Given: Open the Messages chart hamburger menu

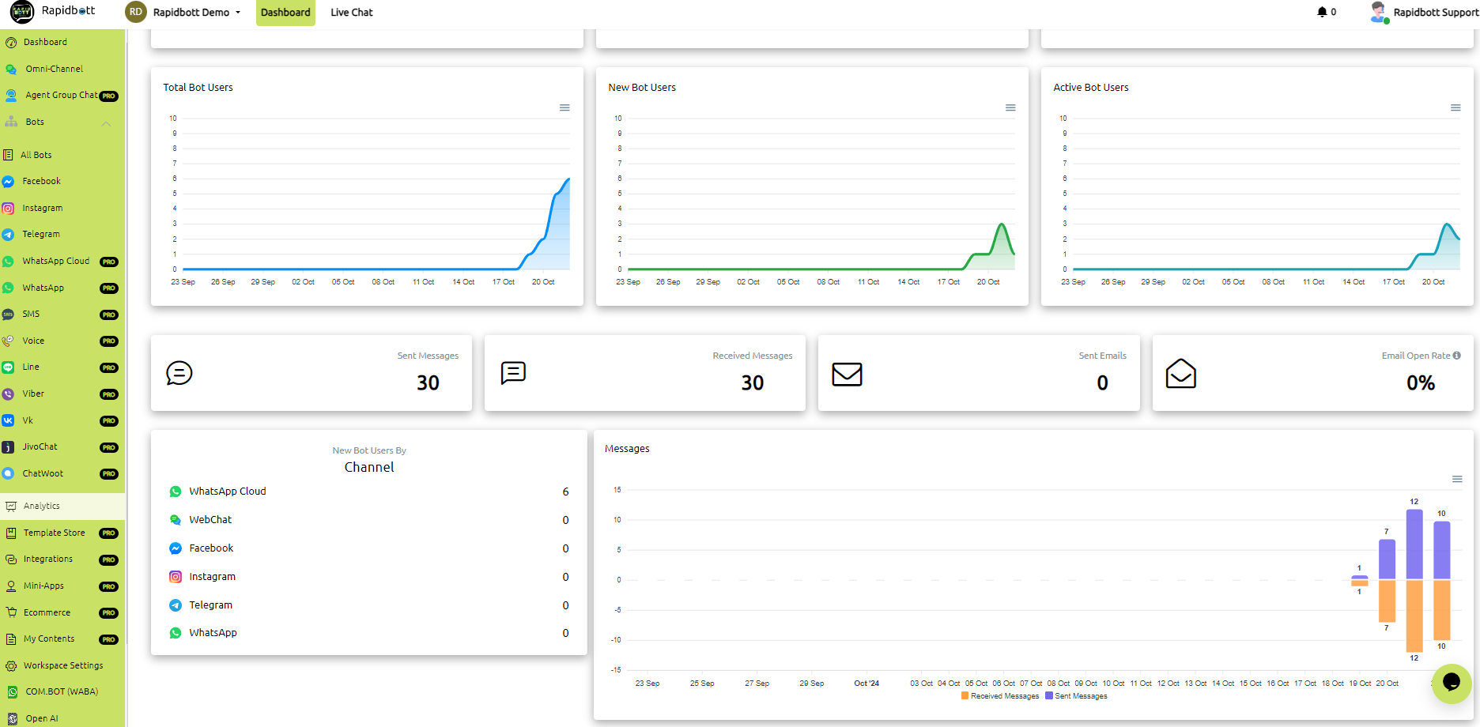Looking at the screenshot, I should 1457,479.
